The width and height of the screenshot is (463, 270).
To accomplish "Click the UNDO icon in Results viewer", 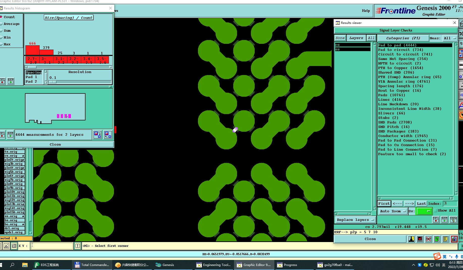I will point(453,220).
